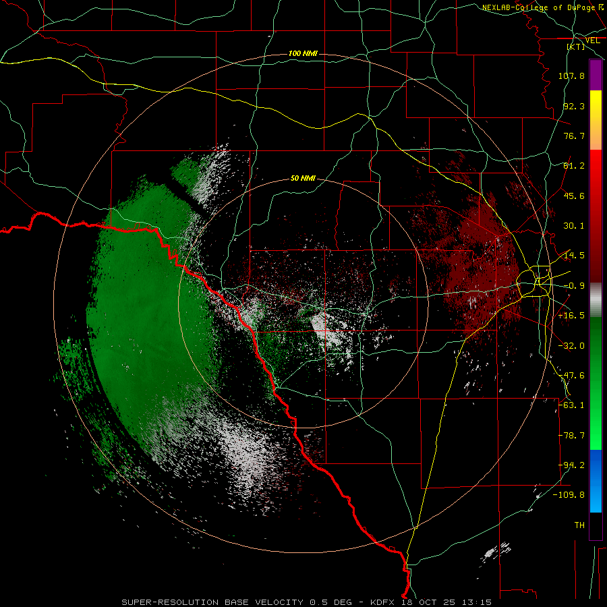This screenshot has height=607, width=607.
Task: Click the 50 NMI range ring label
Action: (x=303, y=179)
